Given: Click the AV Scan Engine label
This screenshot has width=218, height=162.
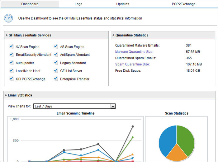Looking at the screenshot, I should [x=27, y=47].
